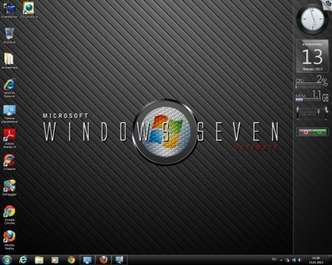Viewport: 332px width, 265px height.
Task: Open Windows Media Player in taskbar
Action: 55,260
